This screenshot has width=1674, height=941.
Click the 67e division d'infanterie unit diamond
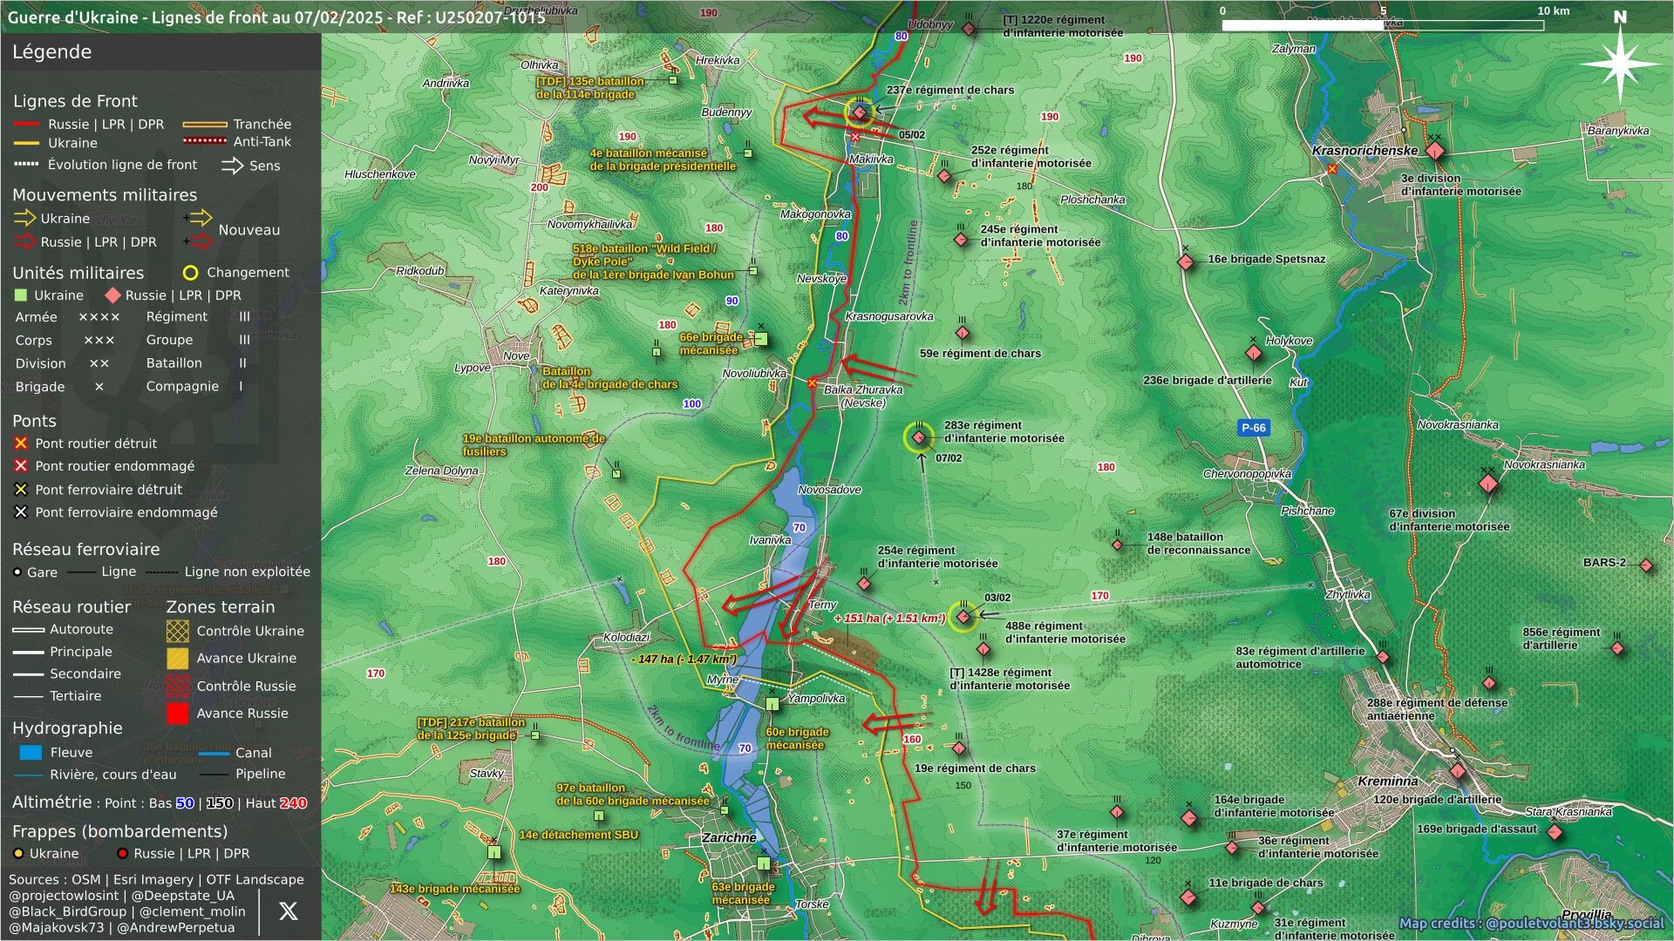[1488, 484]
